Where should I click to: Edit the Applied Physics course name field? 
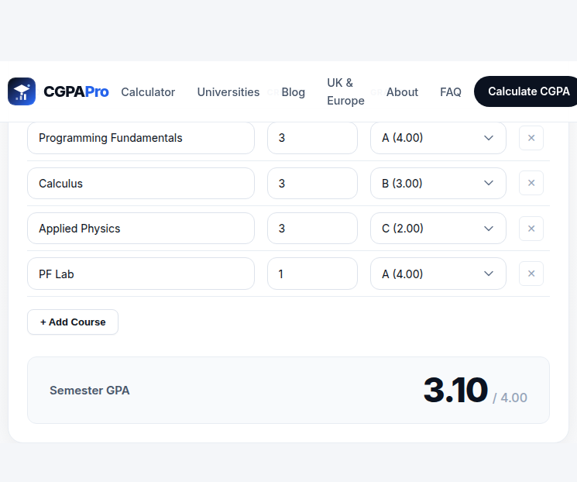coord(141,229)
